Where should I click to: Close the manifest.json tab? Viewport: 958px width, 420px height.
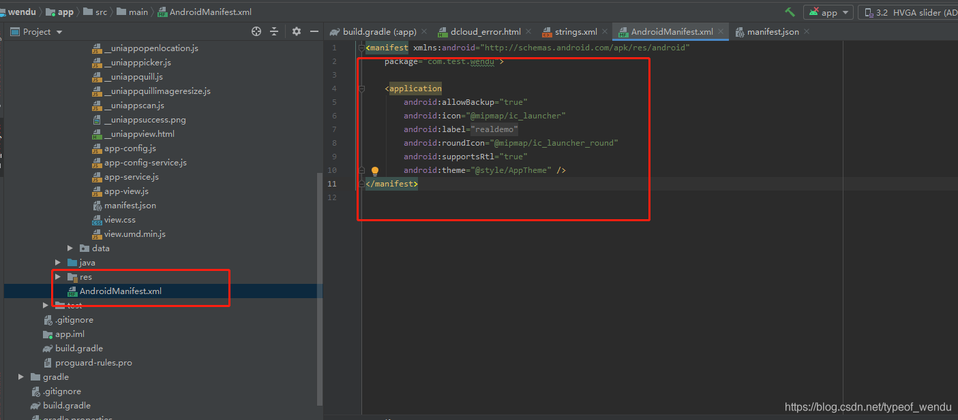(807, 31)
